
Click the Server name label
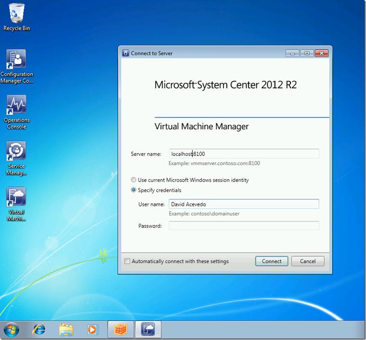tap(146, 154)
